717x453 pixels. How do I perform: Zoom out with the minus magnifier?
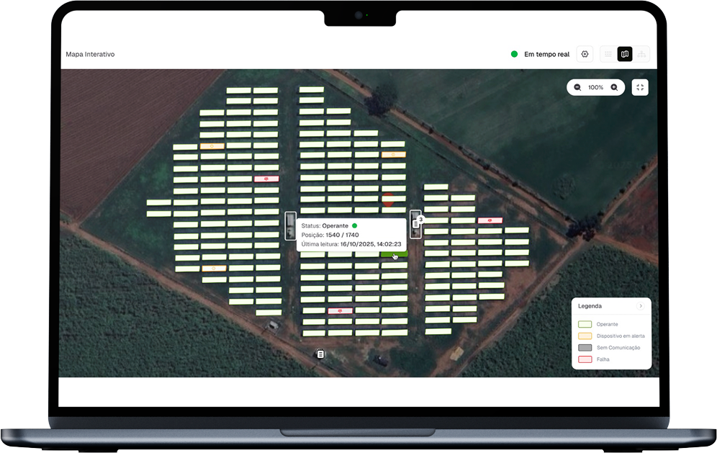point(577,87)
